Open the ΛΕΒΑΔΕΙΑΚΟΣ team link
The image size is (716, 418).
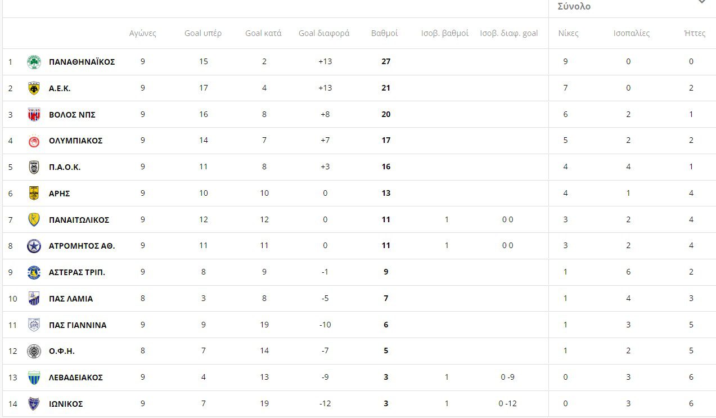pos(76,377)
